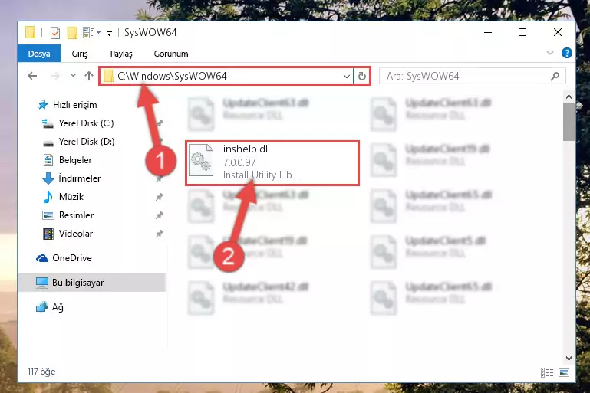590x393 pixels.
Task: Close the SysWOW64 window
Action: (558, 32)
